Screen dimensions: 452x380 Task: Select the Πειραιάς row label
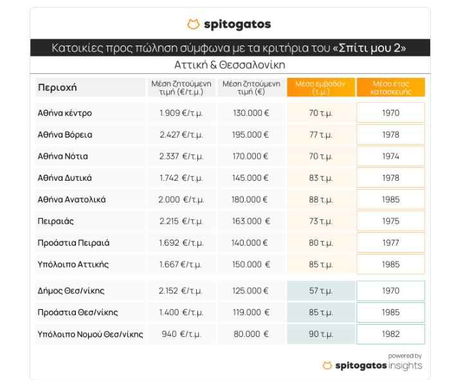point(56,221)
